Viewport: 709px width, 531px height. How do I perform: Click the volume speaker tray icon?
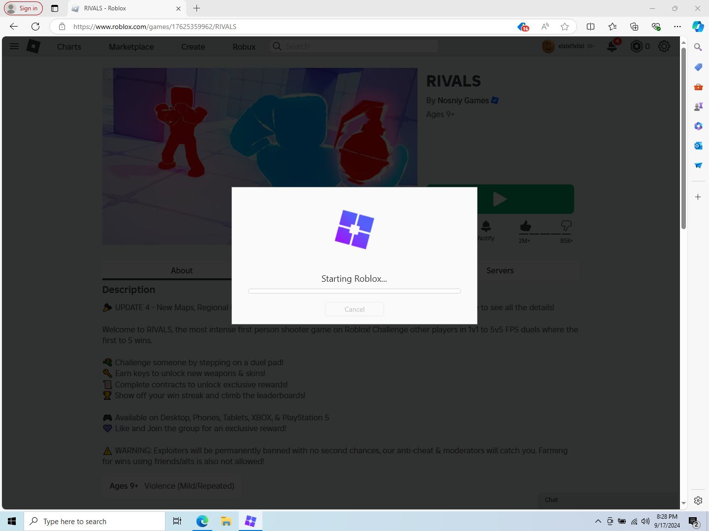[645, 521]
